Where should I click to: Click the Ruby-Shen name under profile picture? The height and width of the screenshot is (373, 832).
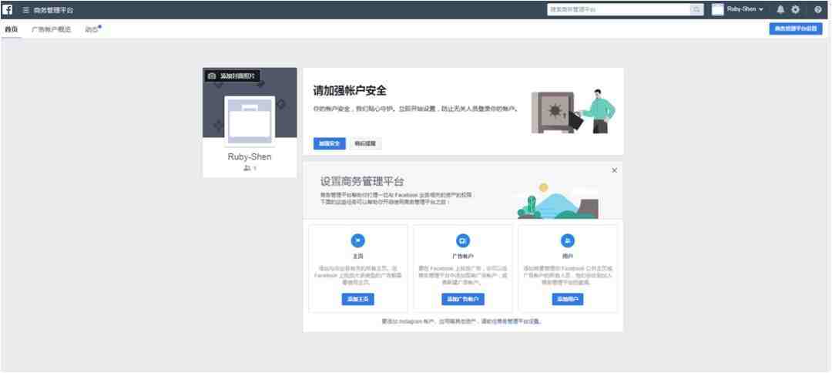coord(250,157)
